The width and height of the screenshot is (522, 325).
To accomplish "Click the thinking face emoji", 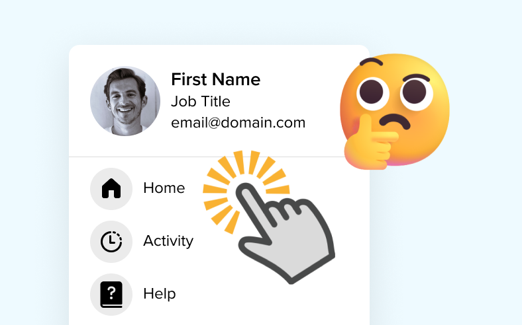I will point(395,111).
